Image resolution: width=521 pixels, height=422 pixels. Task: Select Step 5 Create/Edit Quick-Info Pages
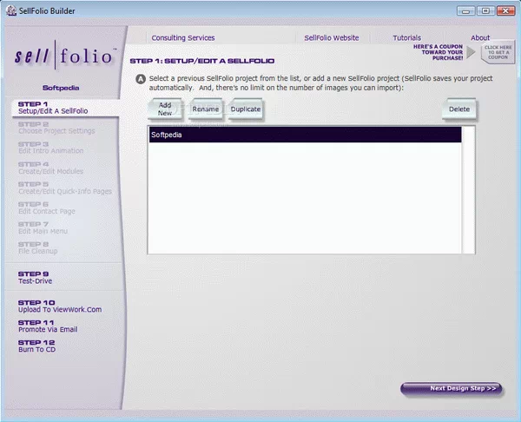point(65,188)
